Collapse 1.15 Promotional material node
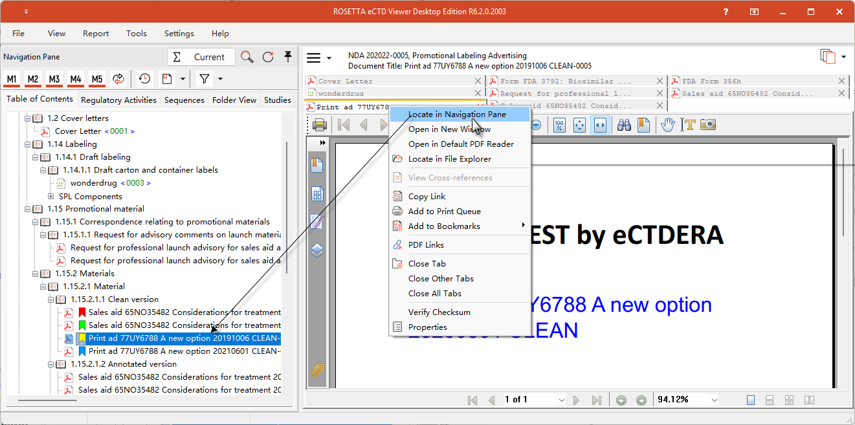855x425 pixels. [28, 209]
